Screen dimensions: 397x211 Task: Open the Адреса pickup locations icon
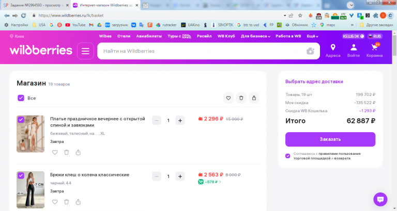click(x=333, y=51)
